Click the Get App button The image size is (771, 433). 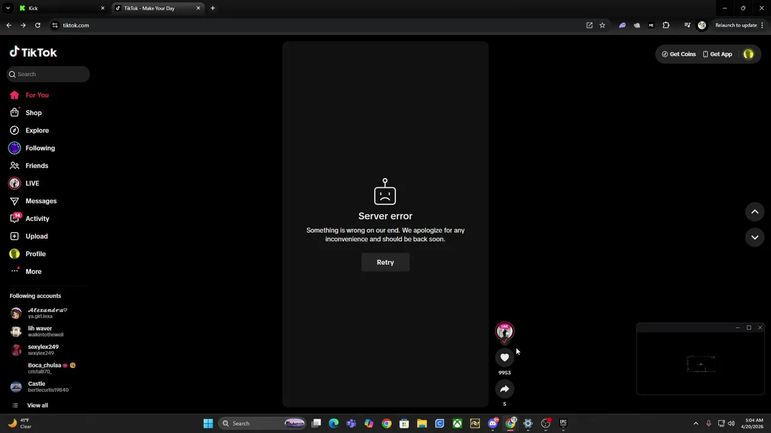tap(717, 54)
